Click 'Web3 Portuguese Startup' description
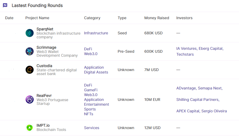This screenshot has width=239, height=136. [52, 102]
